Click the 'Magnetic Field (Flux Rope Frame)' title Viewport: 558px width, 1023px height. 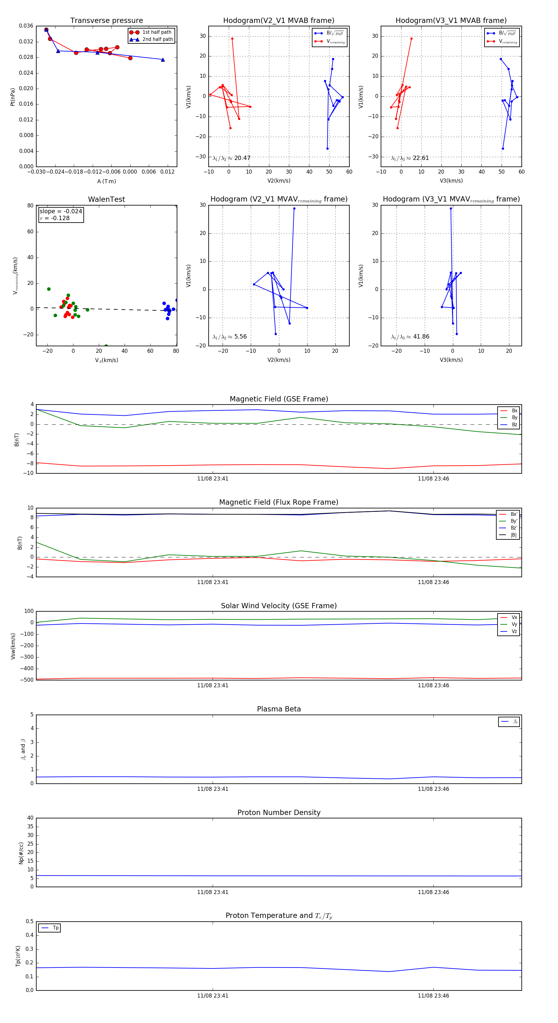279,503
